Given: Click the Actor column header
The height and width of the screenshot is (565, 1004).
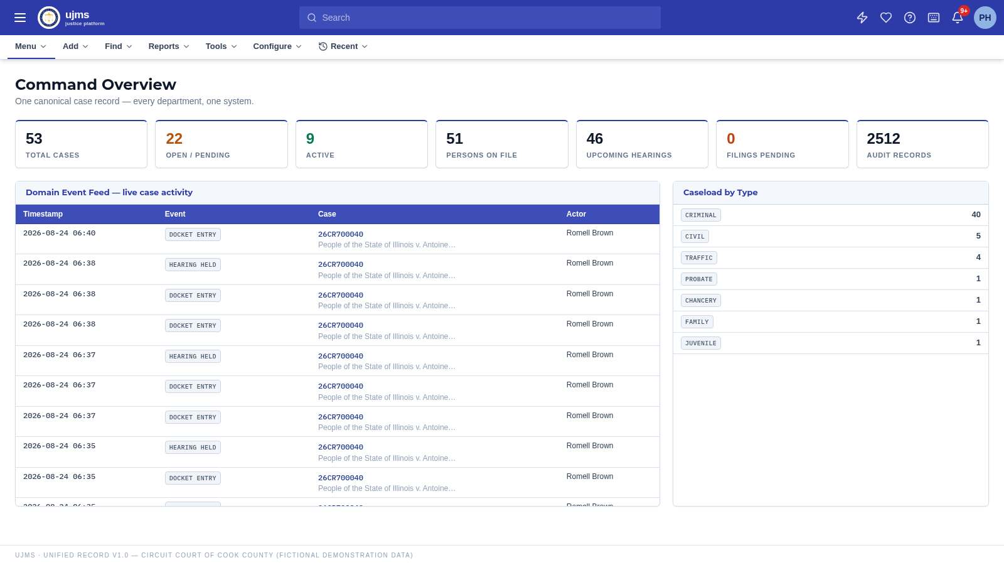Looking at the screenshot, I should [576, 214].
